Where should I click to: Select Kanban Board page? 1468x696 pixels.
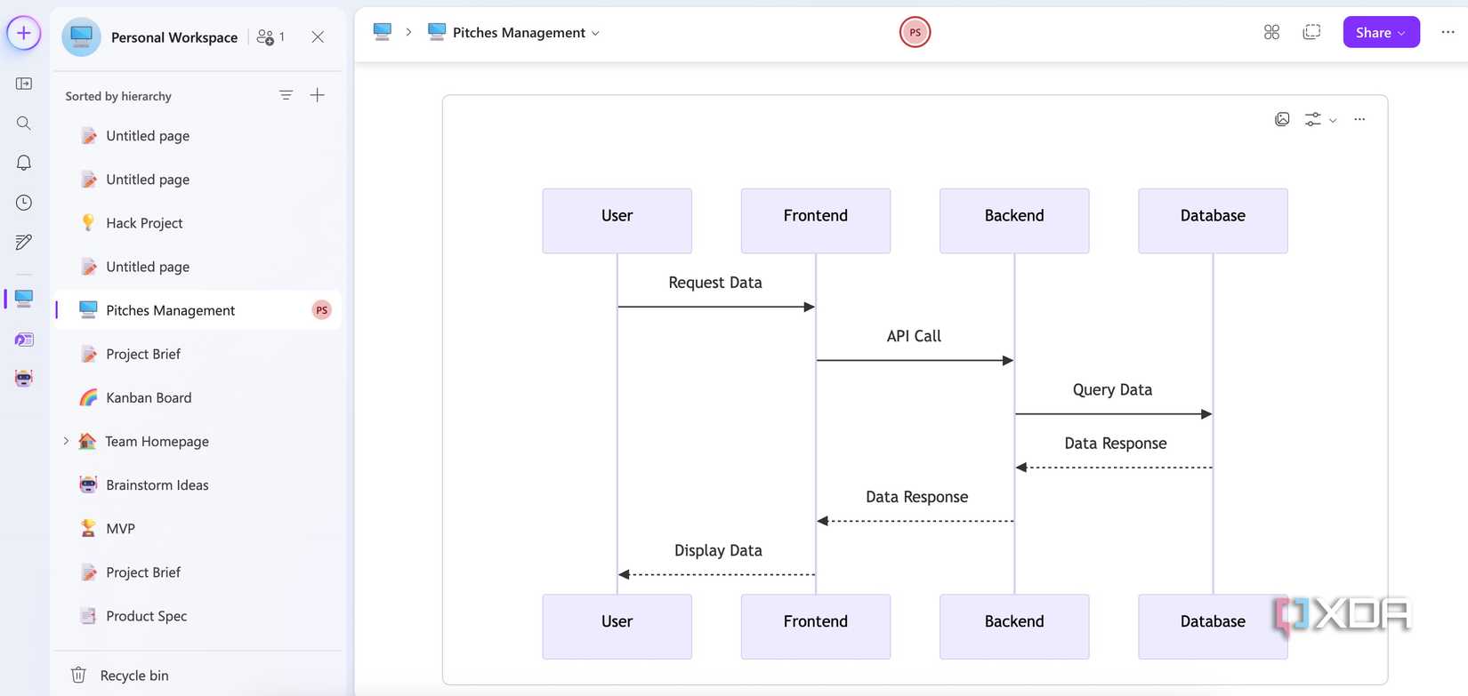click(149, 397)
